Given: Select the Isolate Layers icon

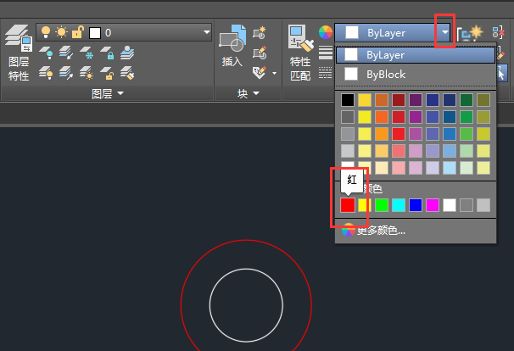Looking at the screenshot, I should [x=66, y=53].
